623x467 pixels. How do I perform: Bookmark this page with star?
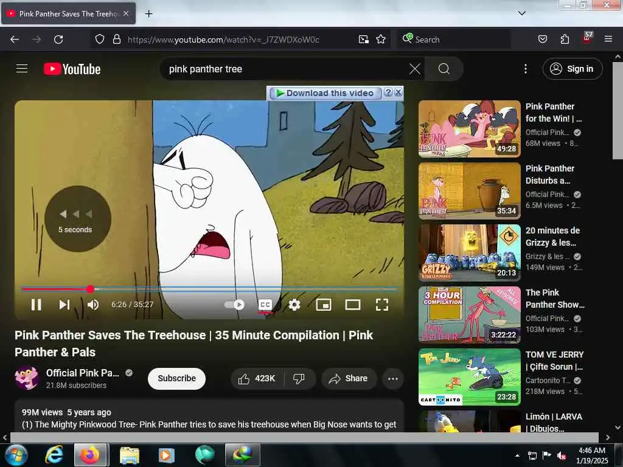click(x=381, y=39)
